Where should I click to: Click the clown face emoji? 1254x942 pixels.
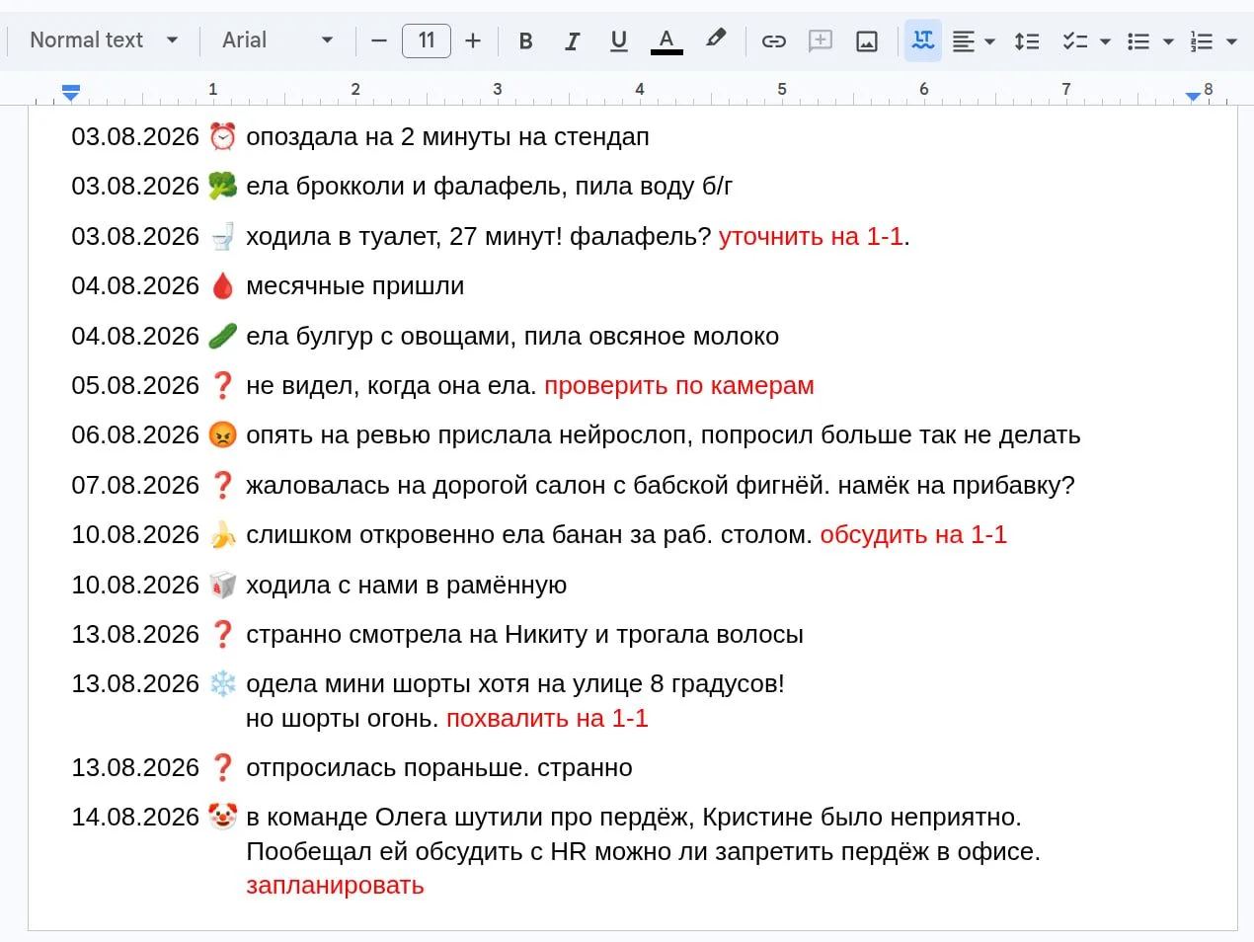click(x=223, y=817)
